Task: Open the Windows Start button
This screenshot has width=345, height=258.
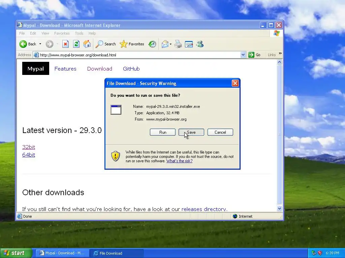Action: [16, 253]
